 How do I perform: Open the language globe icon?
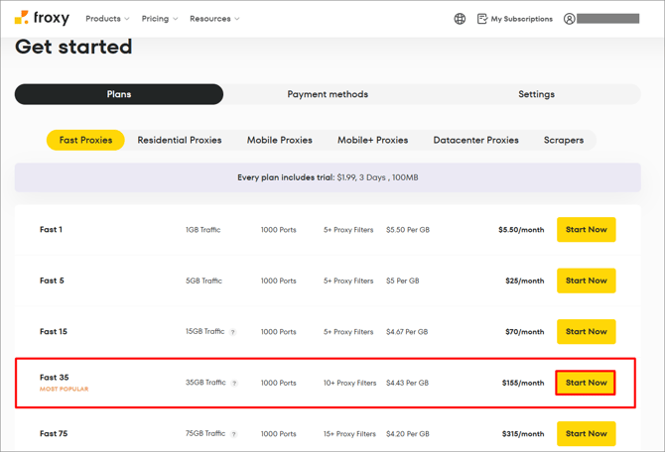click(x=460, y=19)
